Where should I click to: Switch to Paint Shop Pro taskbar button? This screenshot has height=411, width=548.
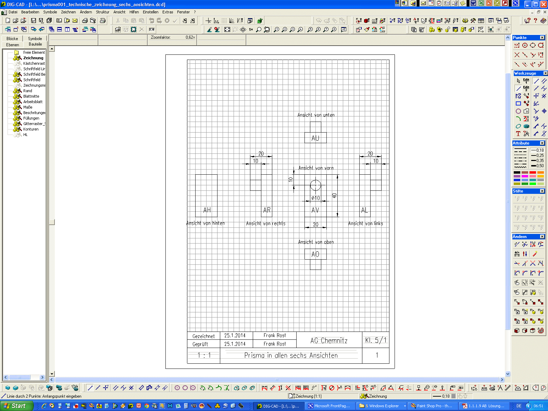[x=432, y=406]
